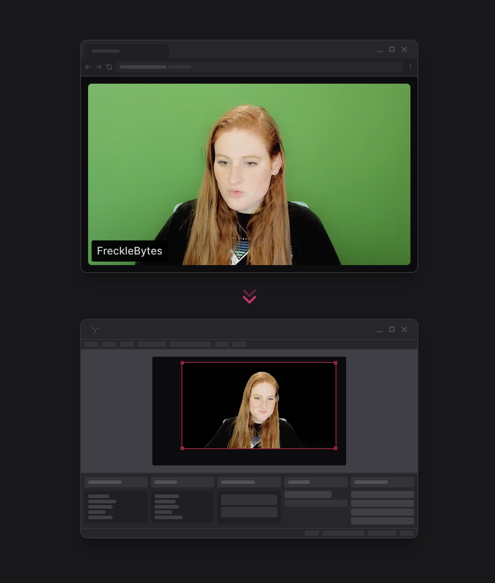Minimize the OBS window

(380, 330)
